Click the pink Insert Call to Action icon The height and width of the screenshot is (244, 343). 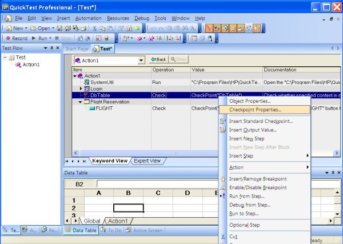(139, 38)
